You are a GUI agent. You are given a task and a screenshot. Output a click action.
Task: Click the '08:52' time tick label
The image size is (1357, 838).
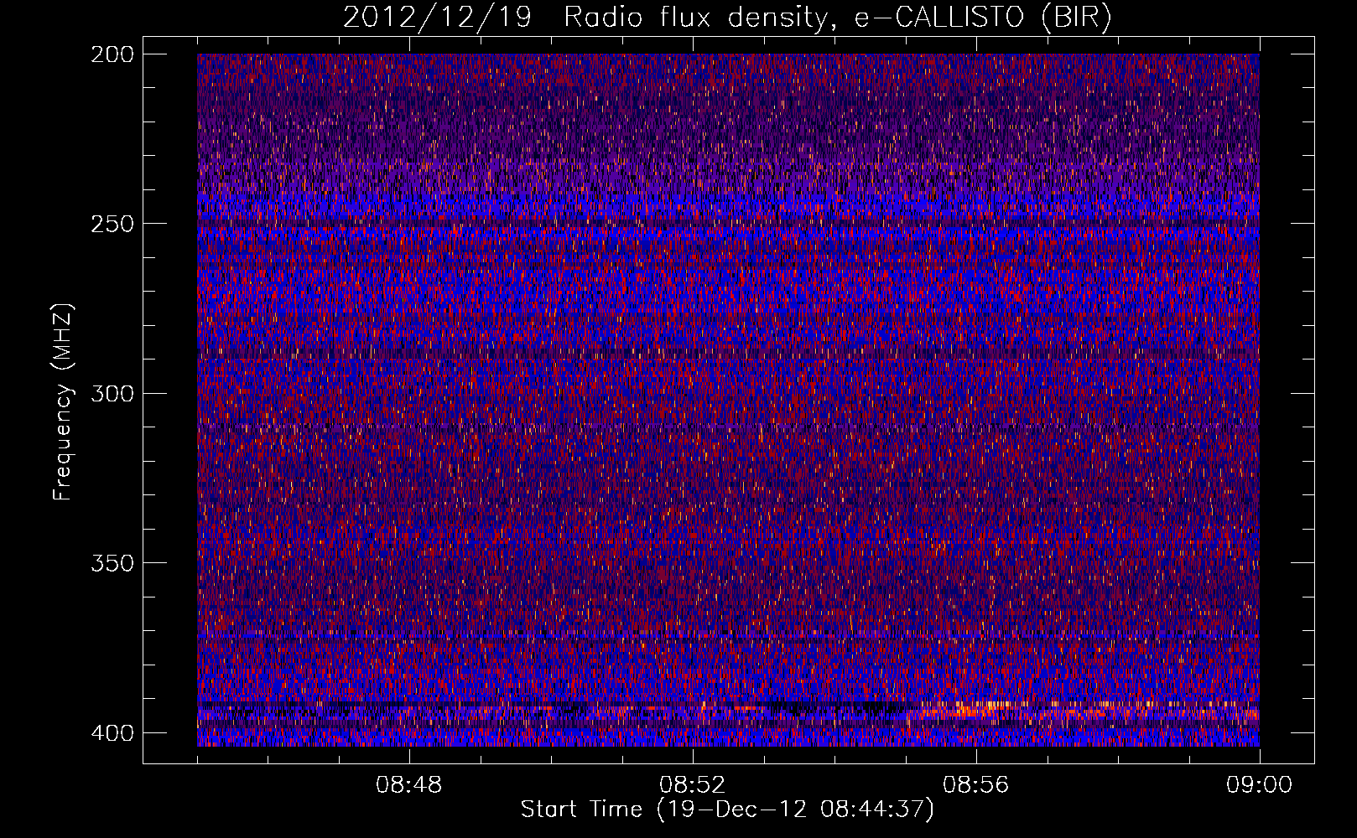pyautogui.click(x=693, y=785)
